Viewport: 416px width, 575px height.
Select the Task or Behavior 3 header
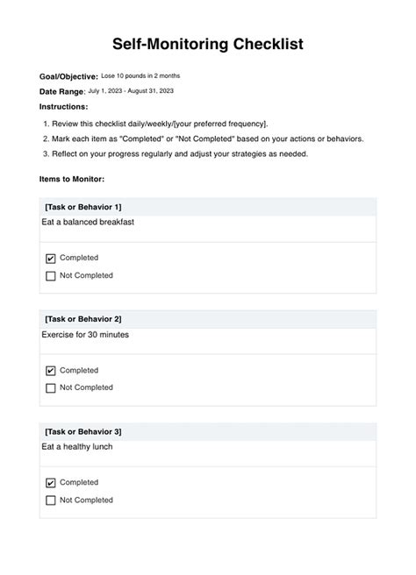208,431
